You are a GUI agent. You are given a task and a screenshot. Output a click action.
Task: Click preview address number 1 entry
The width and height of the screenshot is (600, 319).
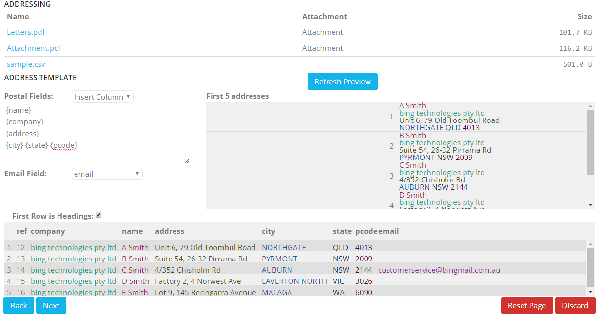pyautogui.click(x=397, y=117)
